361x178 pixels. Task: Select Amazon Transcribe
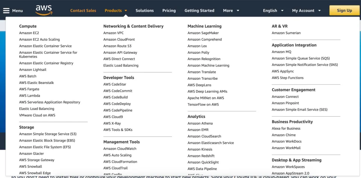pyautogui.click(x=202, y=79)
